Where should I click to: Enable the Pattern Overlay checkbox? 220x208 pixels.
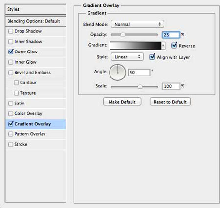tap(11, 134)
